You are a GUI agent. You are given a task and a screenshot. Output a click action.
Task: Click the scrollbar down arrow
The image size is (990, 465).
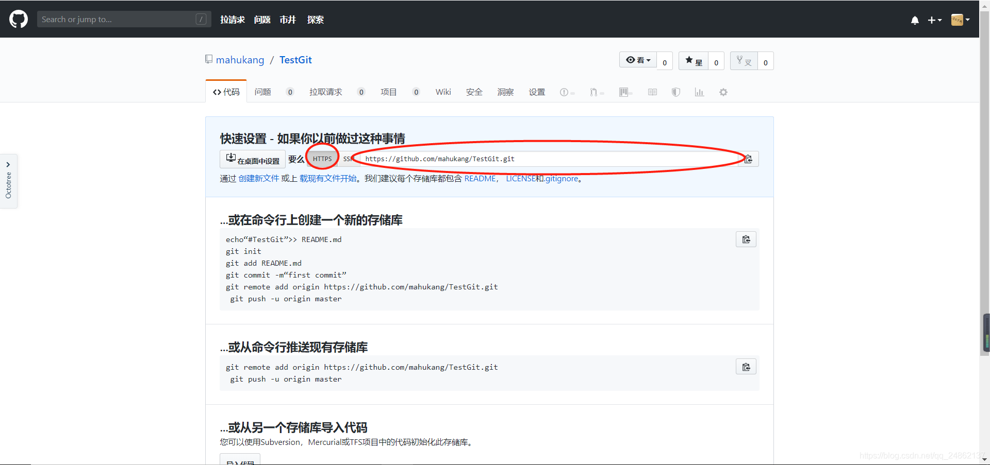coord(985,459)
